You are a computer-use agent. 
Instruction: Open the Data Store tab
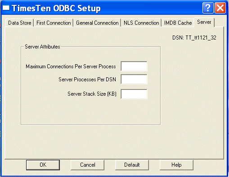[x=20, y=23]
